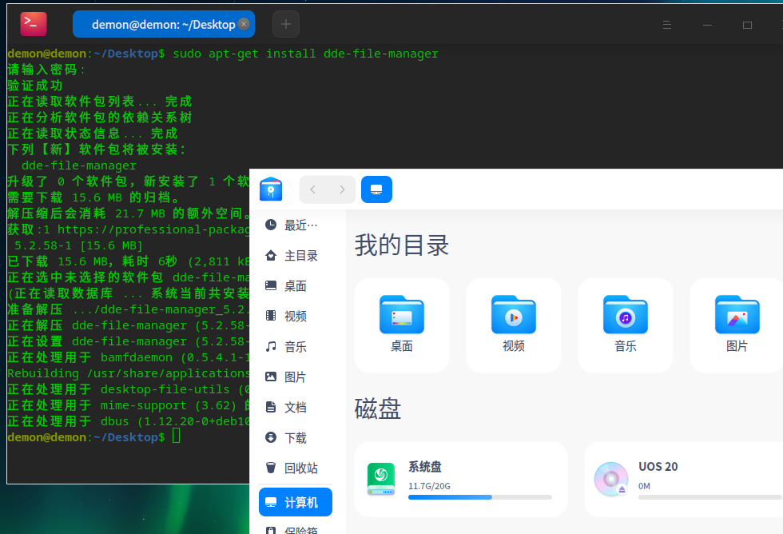
Task: Open 视频 (Videos) sidebar entry
Action: (x=293, y=316)
